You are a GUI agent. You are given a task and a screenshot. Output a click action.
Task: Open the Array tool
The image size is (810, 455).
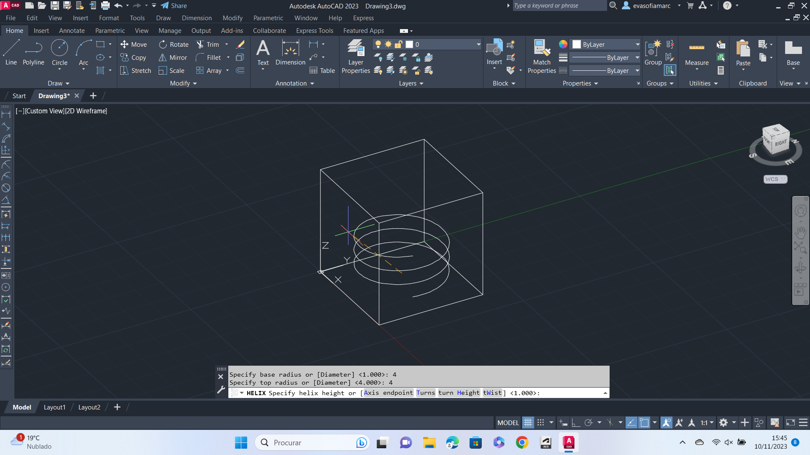[x=209, y=71]
